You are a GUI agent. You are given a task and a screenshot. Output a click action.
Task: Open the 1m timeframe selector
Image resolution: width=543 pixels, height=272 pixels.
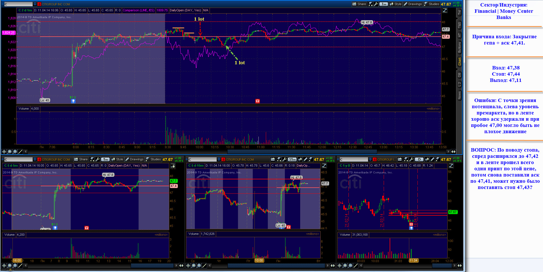[384, 4]
